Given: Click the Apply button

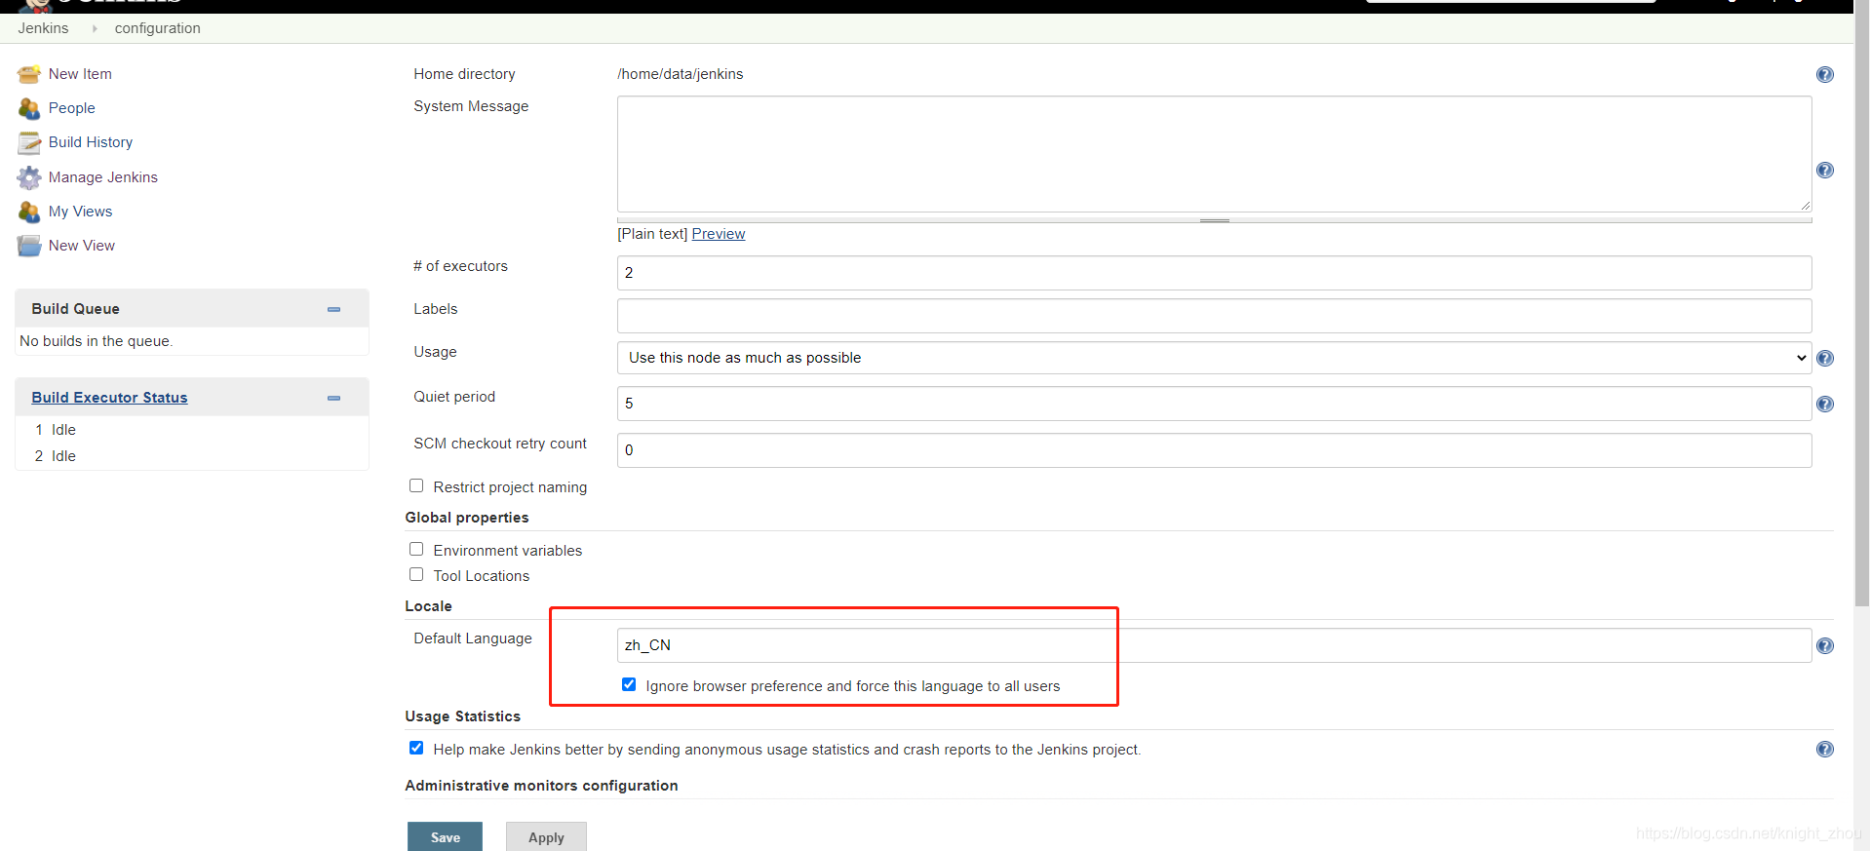Looking at the screenshot, I should pos(546,837).
